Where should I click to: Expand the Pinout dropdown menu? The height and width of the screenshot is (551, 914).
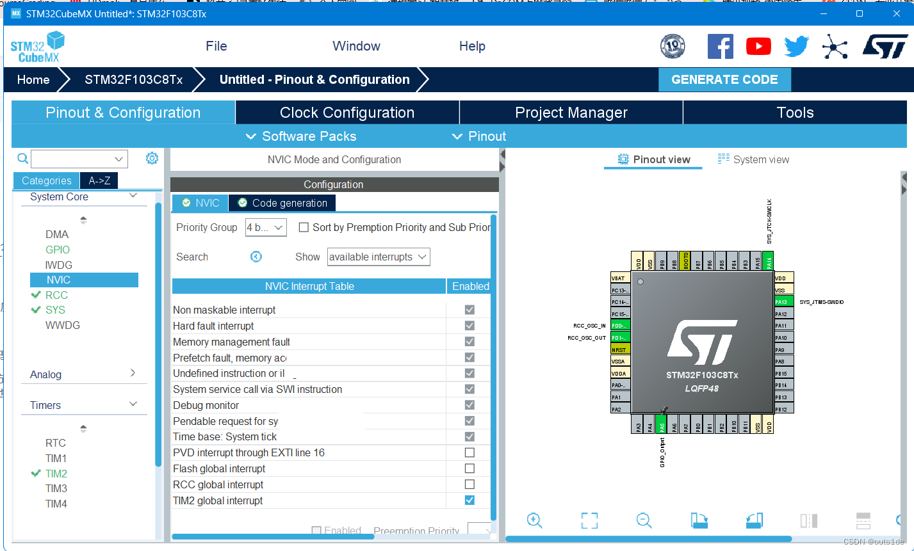pos(479,136)
